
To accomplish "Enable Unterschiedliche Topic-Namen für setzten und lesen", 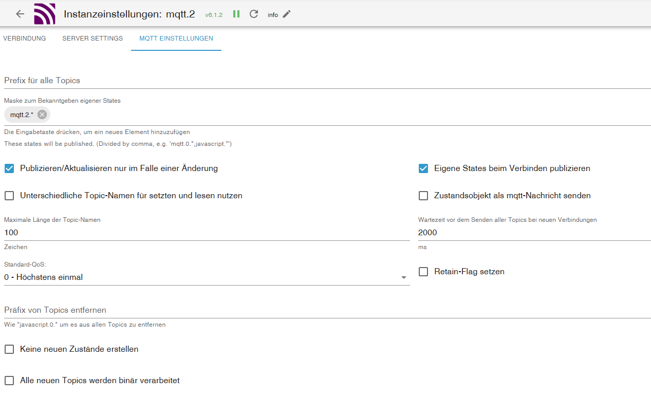I will (9, 196).
